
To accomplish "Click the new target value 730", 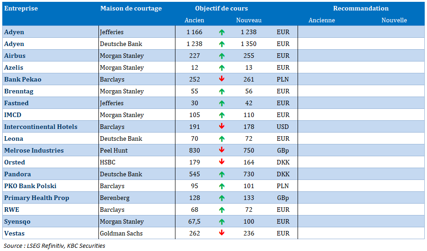I will tap(249, 174).
